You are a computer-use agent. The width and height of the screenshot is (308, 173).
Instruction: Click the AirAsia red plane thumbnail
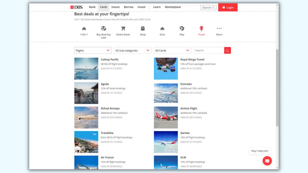point(166,117)
